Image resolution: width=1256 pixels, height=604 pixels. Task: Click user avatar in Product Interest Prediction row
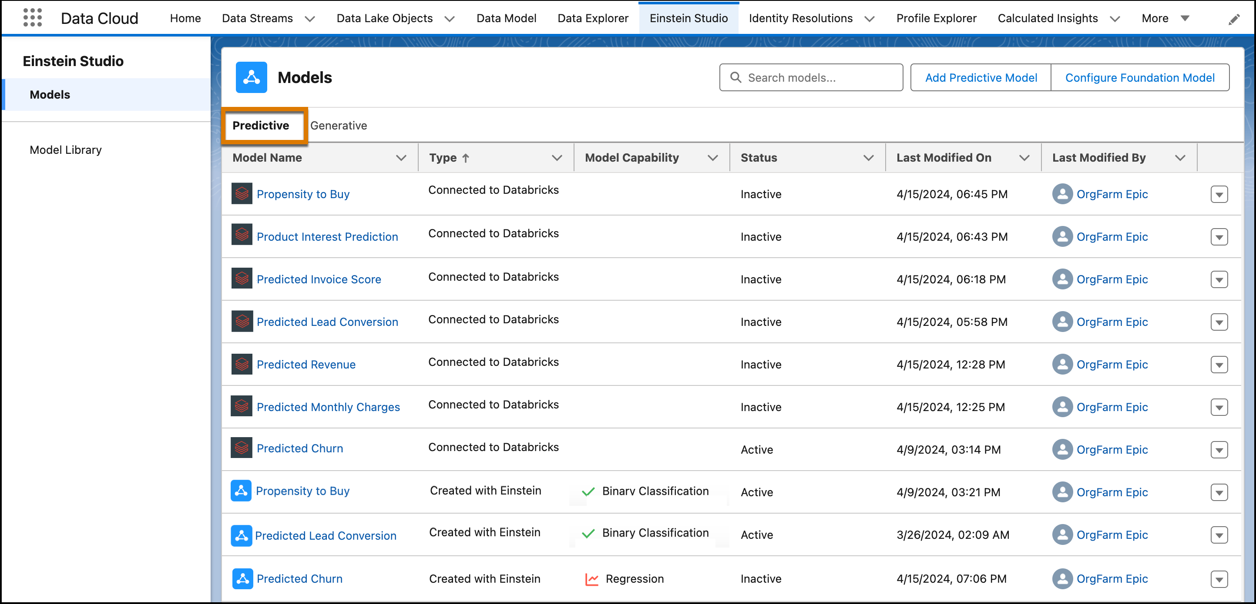point(1062,236)
